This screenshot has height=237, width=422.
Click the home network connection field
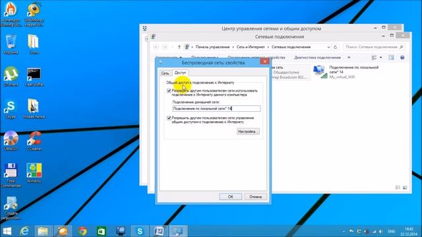[216, 109]
